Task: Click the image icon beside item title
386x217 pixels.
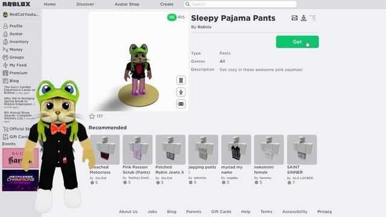Action: click(x=294, y=18)
